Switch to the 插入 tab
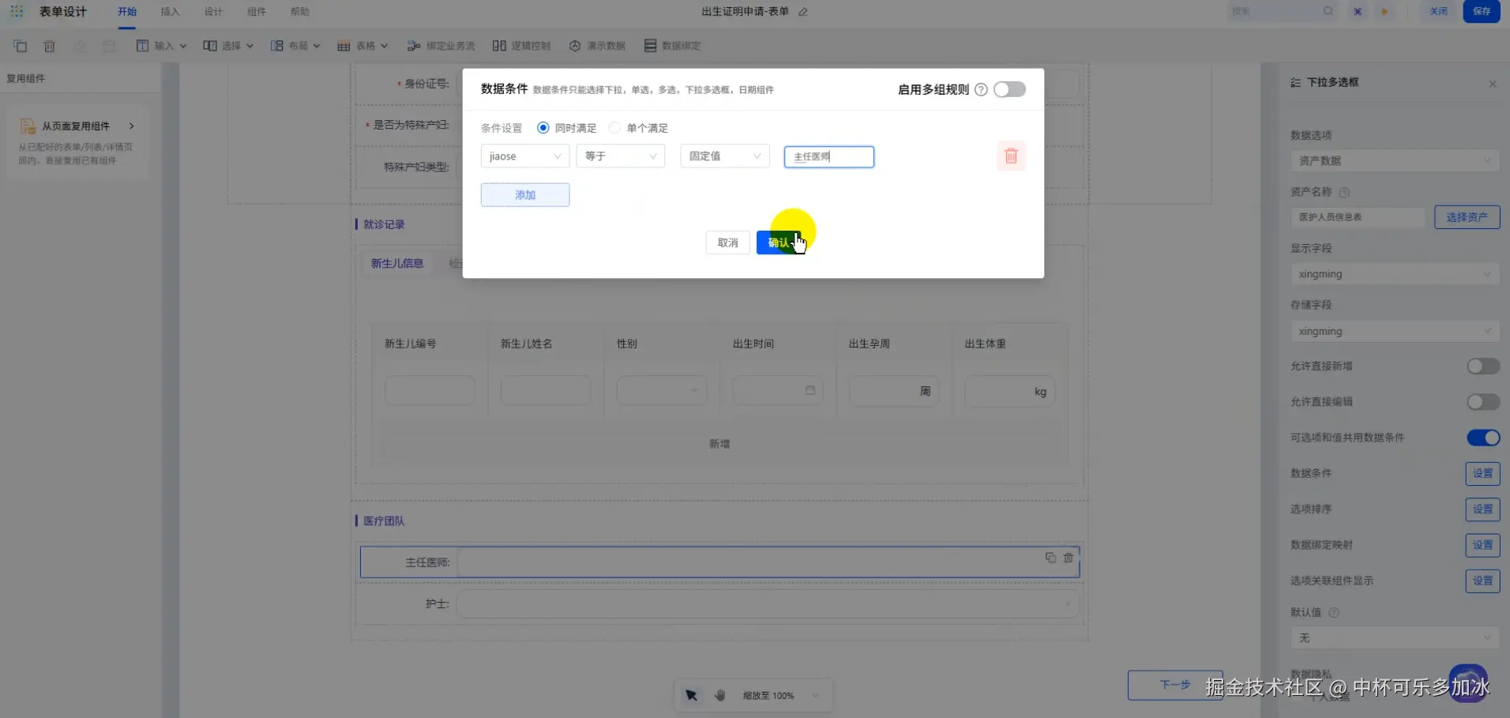 [x=170, y=12]
